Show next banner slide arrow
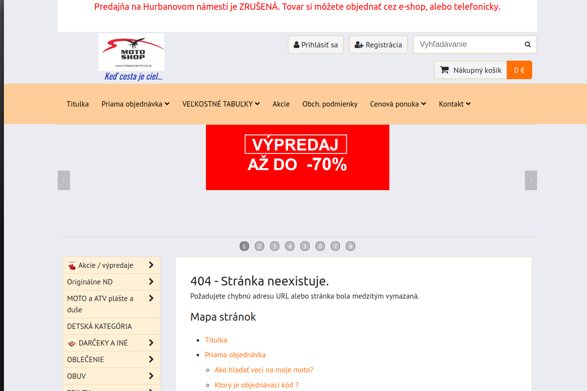 pyautogui.click(x=531, y=180)
